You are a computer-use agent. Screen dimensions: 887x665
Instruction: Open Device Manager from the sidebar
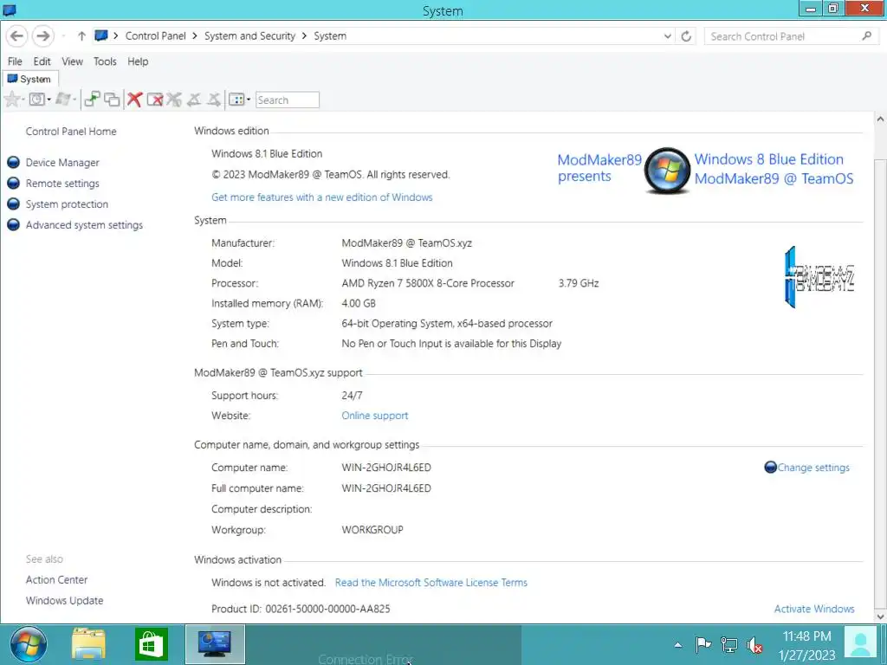point(62,162)
